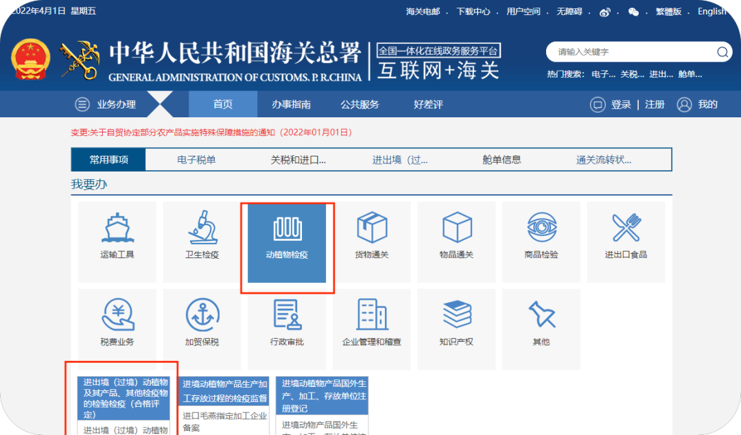Click the 下载中心 link
This screenshot has width=741, height=435.
[473, 12]
